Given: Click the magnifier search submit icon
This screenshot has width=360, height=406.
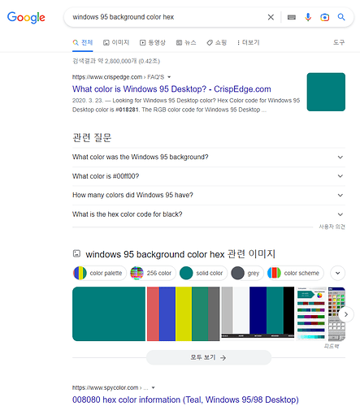Looking at the screenshot, I should coord(341,17).
